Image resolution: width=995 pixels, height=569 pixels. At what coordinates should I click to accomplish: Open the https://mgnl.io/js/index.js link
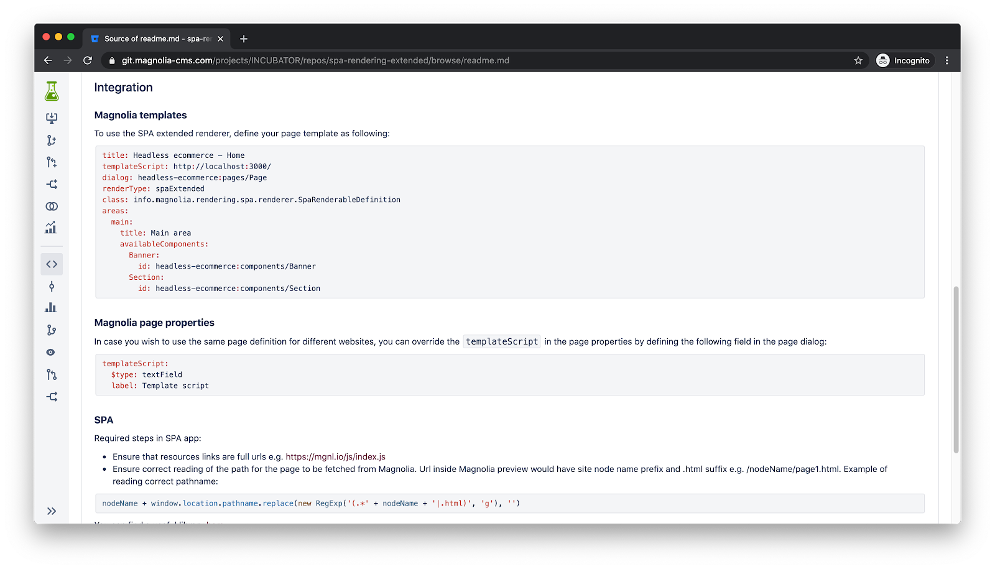click(x=335, y=456)
